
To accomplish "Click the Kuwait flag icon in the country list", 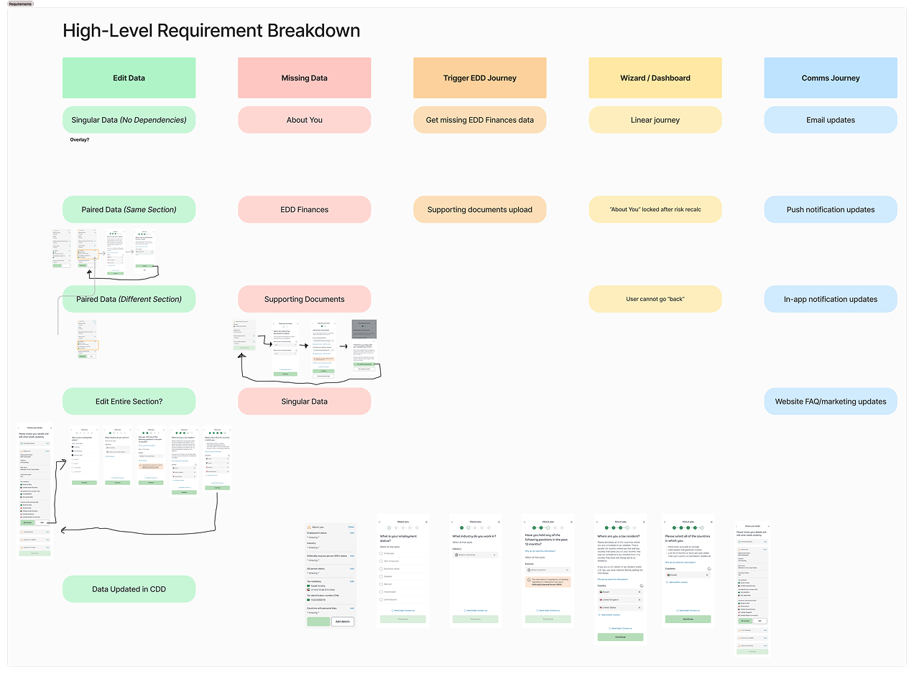I will [x=601, y=592].
